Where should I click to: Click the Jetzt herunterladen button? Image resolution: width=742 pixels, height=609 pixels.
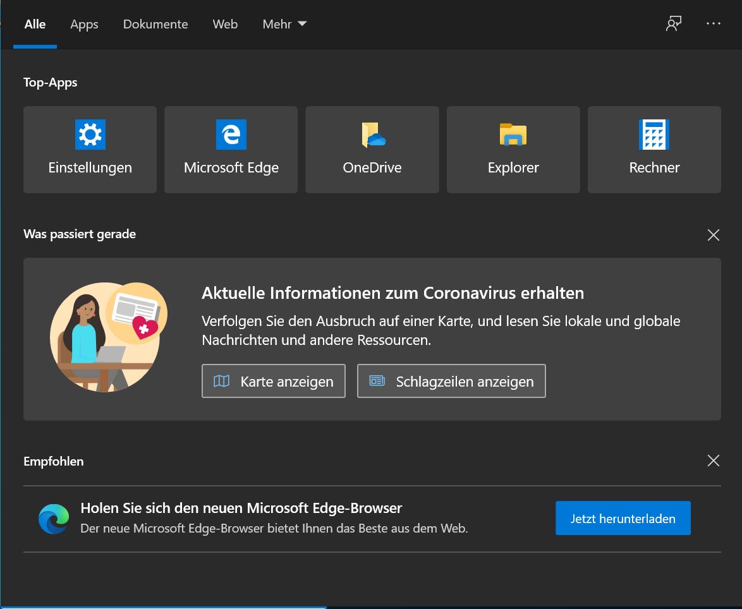pyautogui.click(x=623, y=518)
